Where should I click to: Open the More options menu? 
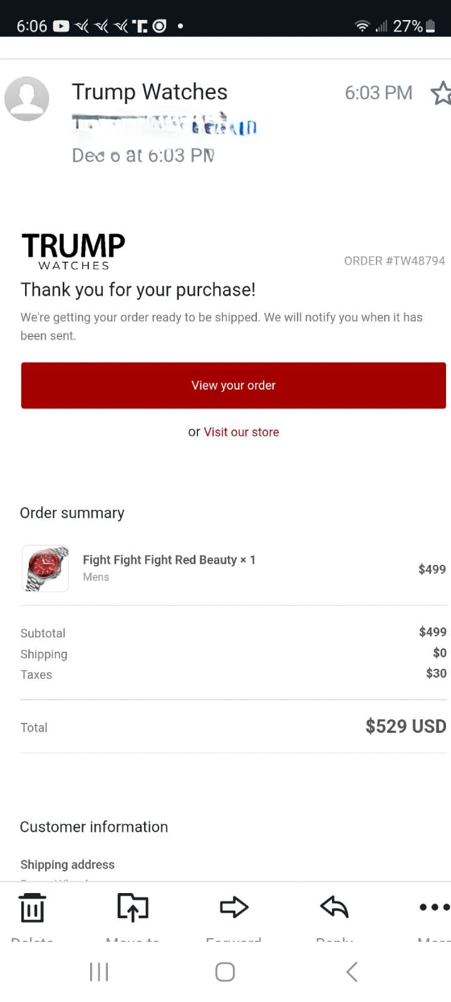pyautogui.click(x=434, y=907)
